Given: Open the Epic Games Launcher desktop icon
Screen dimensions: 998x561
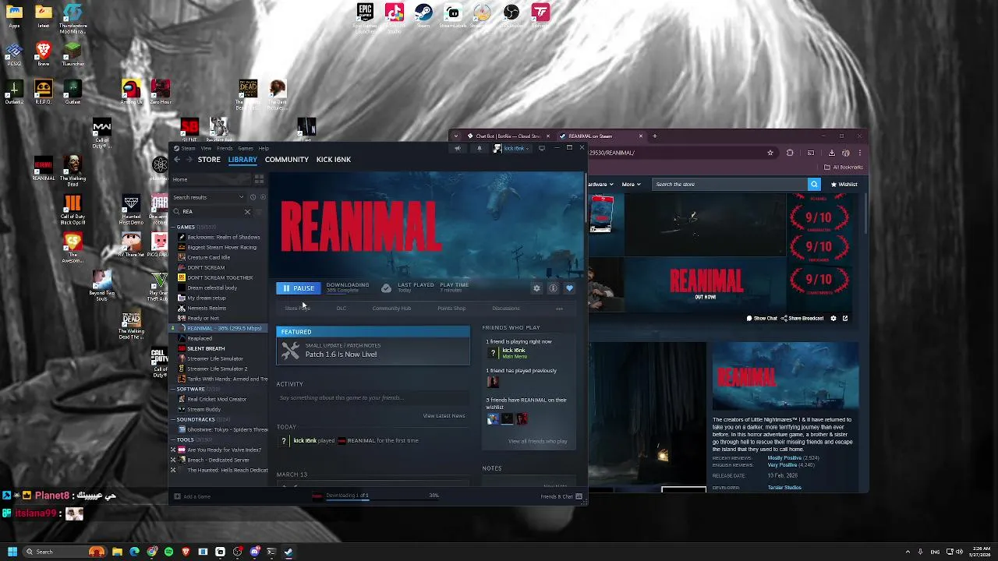Looking at the screenshot, I should pos(365,16).
